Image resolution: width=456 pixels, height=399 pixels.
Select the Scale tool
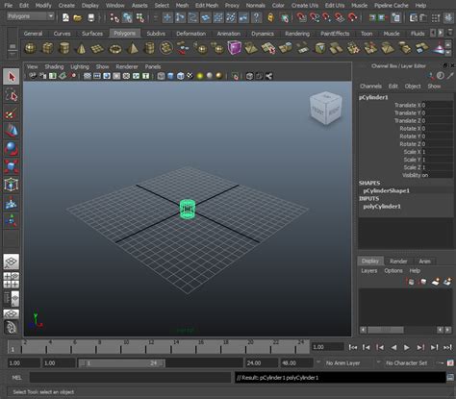pyautogui.click(x=12, y=166)
